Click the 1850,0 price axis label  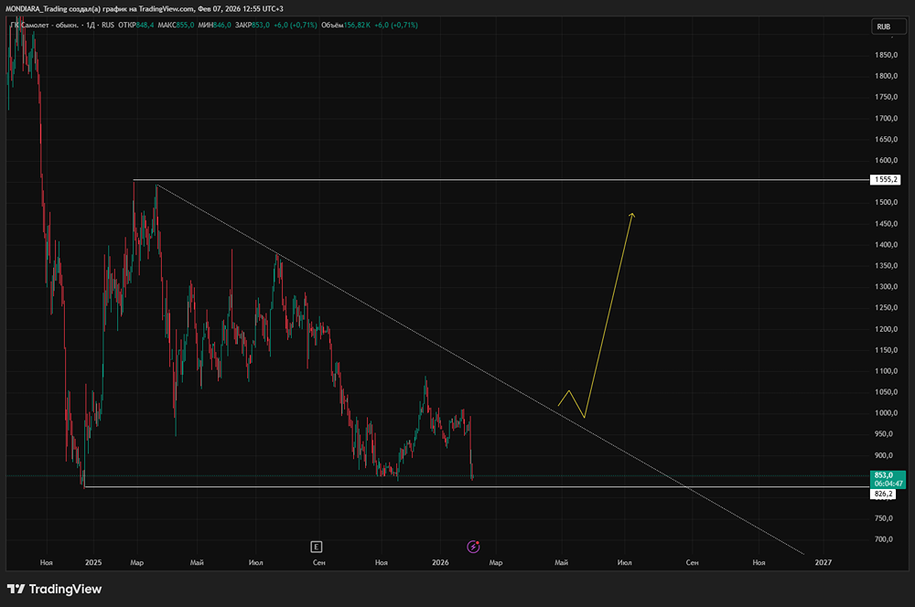click(x=886, y=55)
